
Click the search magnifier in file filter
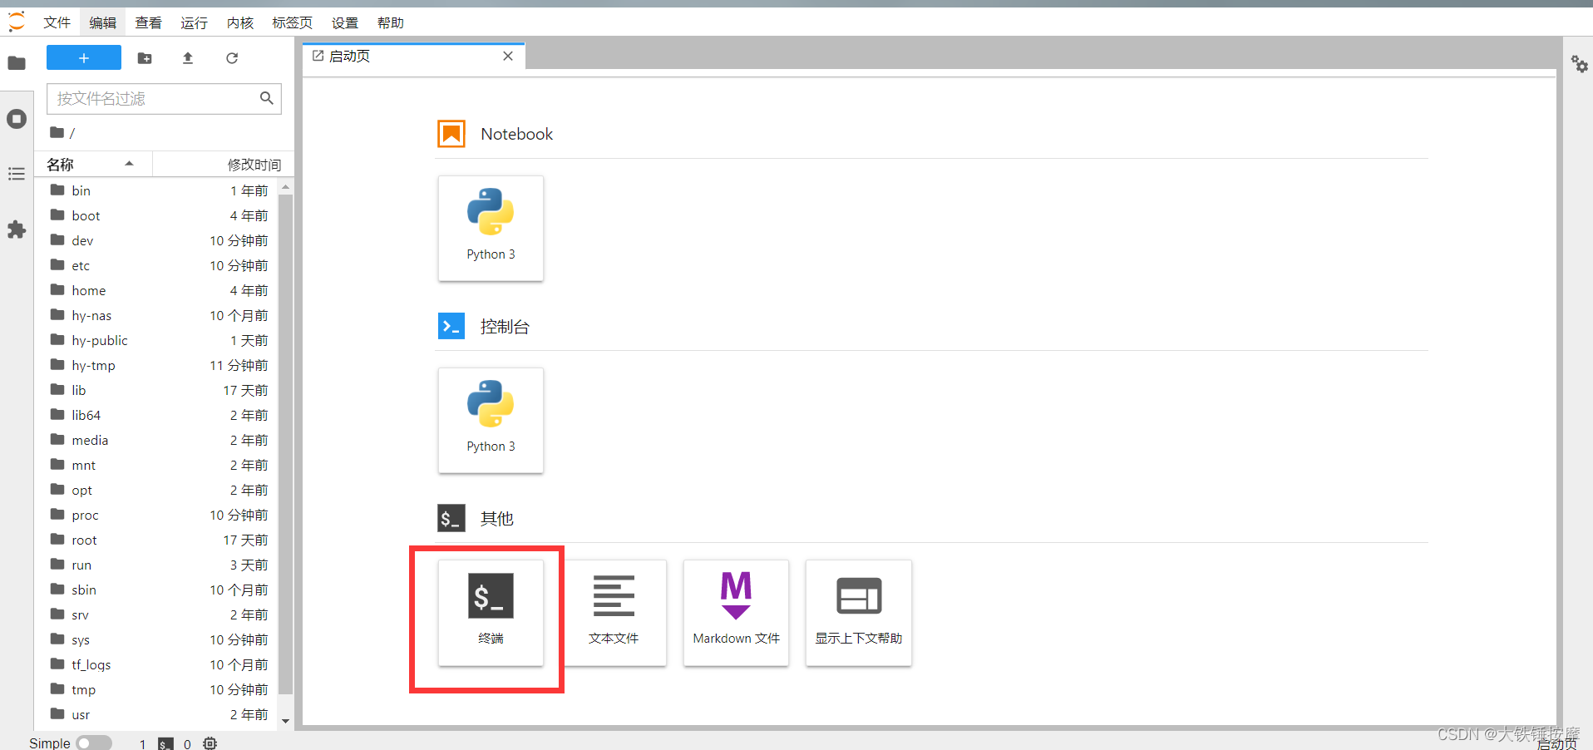pyautogui.click(x=267, y=98)
